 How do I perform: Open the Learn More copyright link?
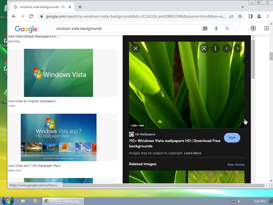[x=192, y=153]
